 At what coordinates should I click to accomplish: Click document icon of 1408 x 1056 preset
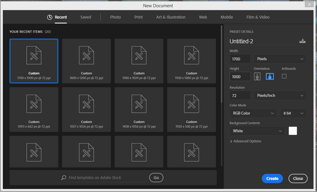[x=139, y=104]
